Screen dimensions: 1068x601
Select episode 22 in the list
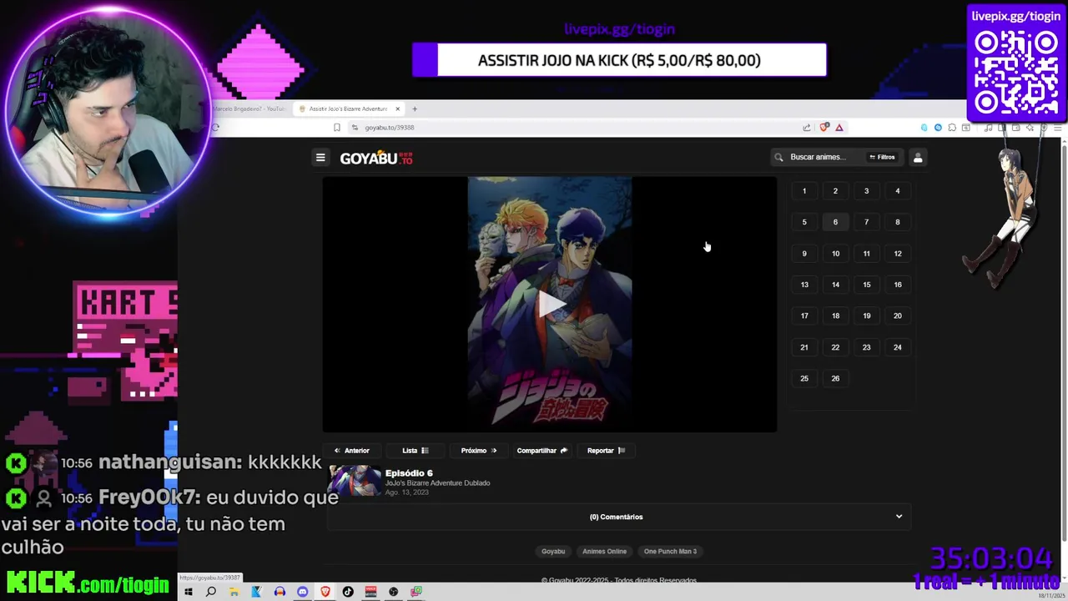(x=835, y=347)
